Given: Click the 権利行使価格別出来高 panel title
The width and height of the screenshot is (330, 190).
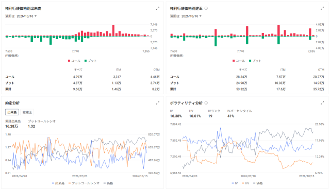Looking at the screenshot, I should (23, 8).
